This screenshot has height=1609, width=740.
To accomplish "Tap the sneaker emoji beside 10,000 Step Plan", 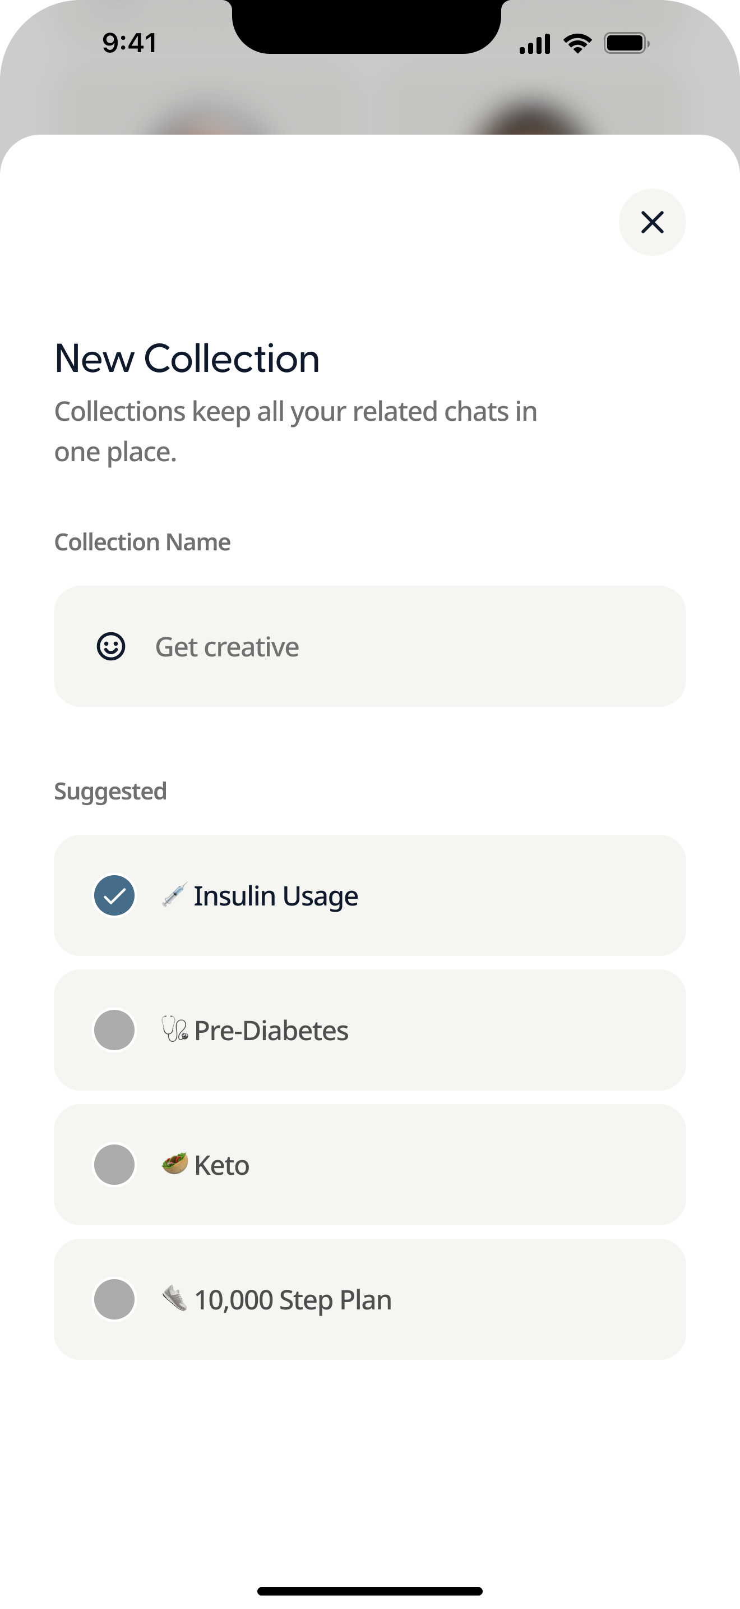I will click(x=175, y=1299).
